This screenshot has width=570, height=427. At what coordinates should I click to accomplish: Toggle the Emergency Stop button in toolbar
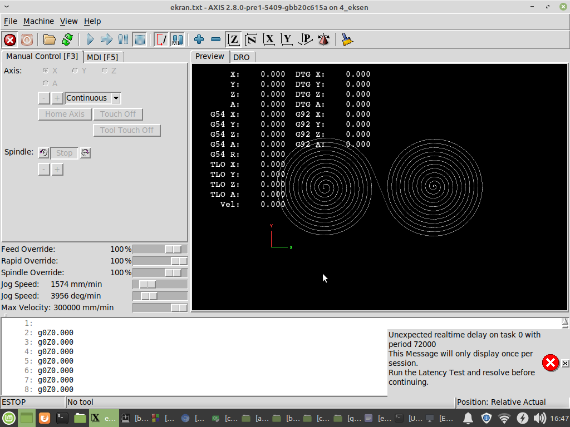(x=10, y=39)
